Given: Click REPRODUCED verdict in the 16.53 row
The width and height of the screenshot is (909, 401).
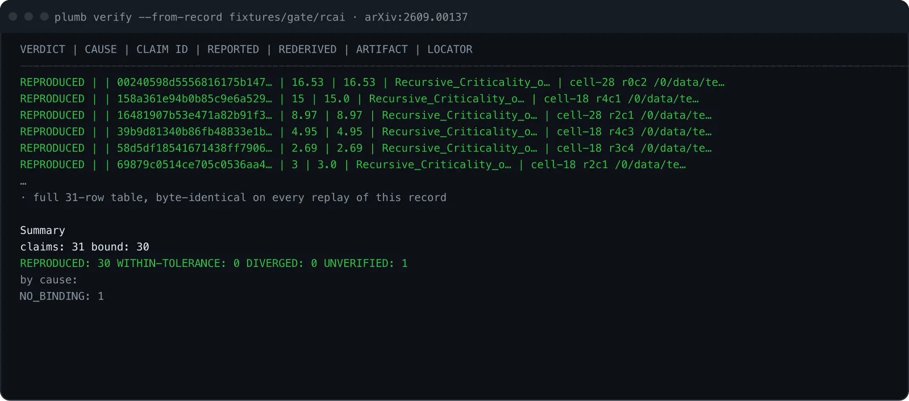Looking at the screenshot, I should pyautogui.click(x=52, y=82).
